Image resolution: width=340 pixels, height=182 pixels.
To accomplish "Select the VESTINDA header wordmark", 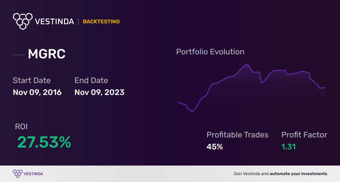I will pos(54,21).
